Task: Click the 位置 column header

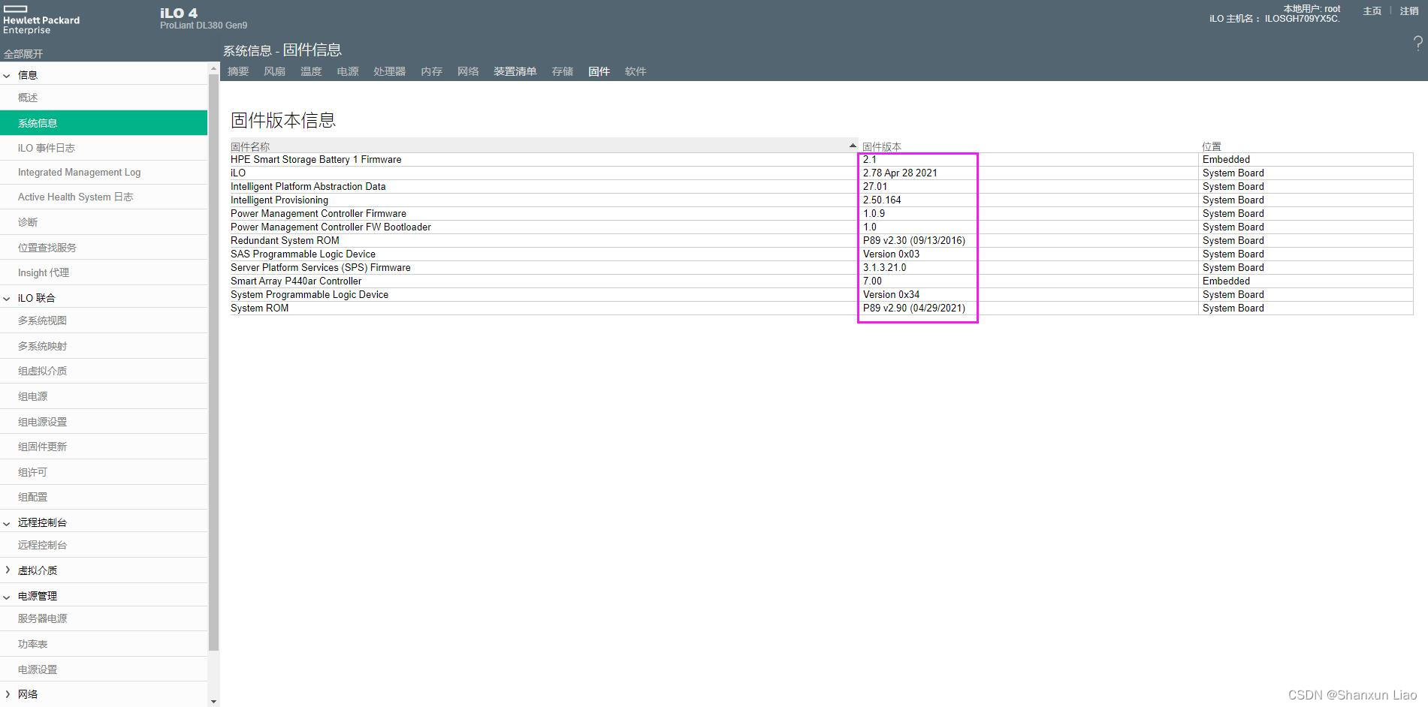Action: click(x=1212, y=146)
